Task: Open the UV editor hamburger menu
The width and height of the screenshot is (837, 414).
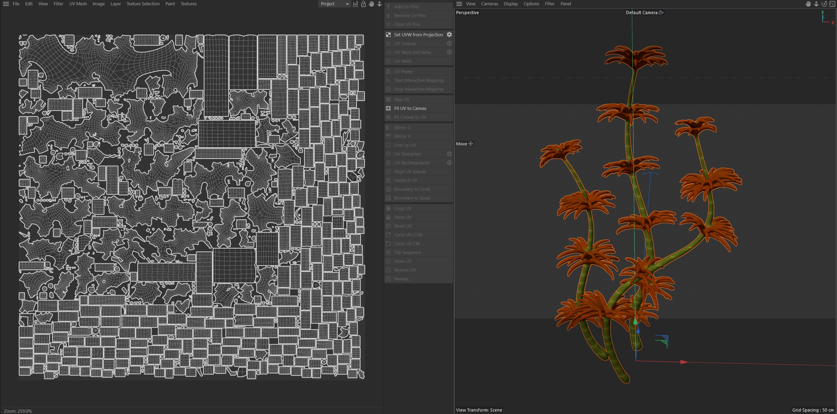Action: click(x=6, y=4)
